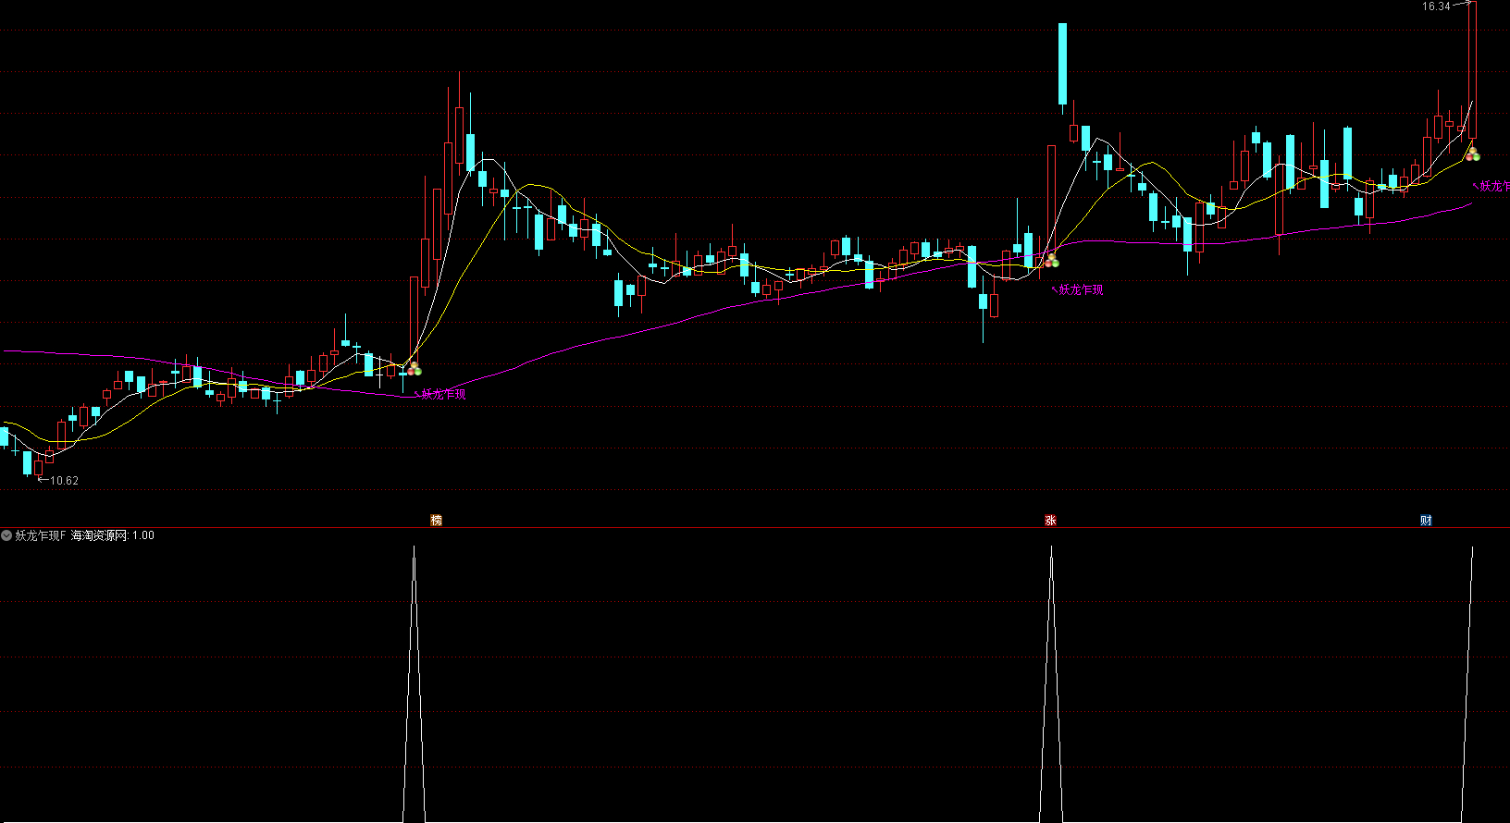Click the red 涨 event marker
This screenshot has width=1510, height=823.
(x=1050, y=521)
